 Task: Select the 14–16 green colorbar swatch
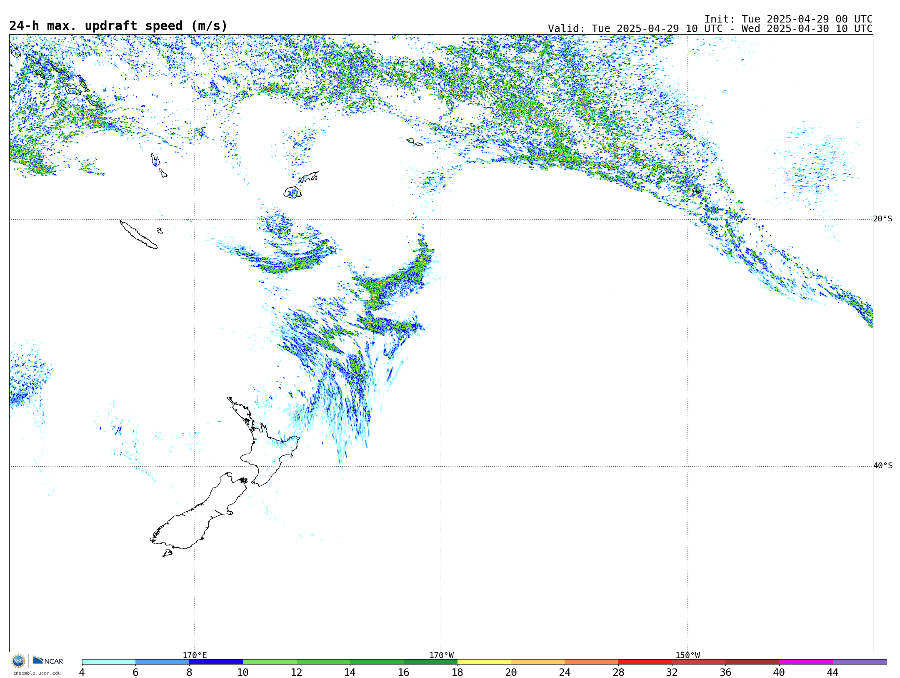tap(377, 662)
